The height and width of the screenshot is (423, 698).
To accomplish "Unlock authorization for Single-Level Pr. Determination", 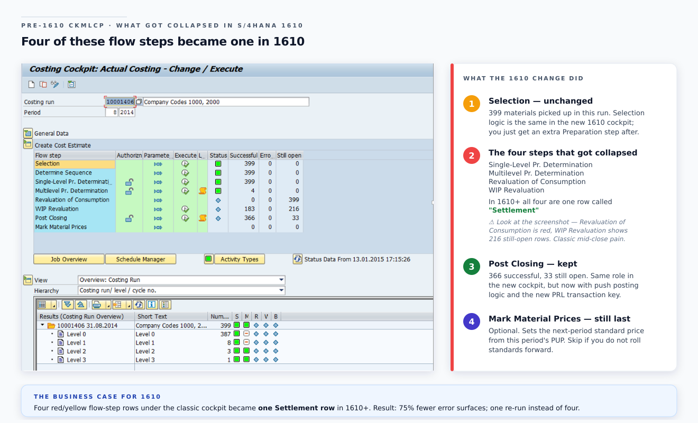I will click(x=129, y=182).
